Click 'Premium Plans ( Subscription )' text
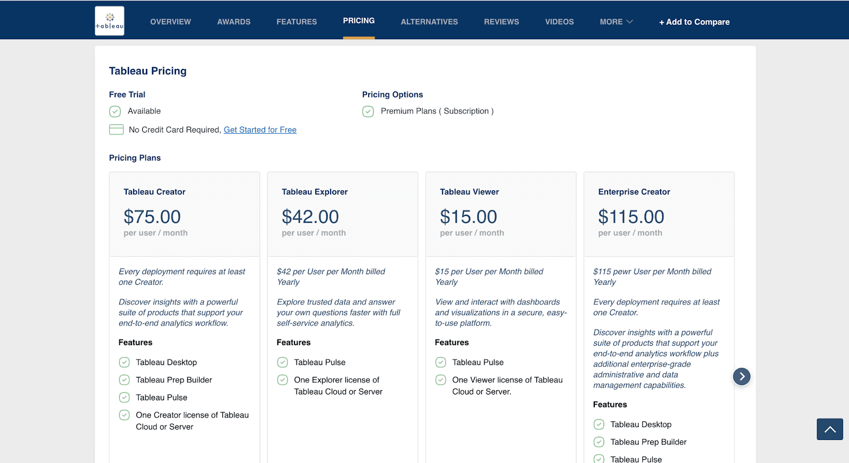849x463 pixels. (x=437, y=111)
